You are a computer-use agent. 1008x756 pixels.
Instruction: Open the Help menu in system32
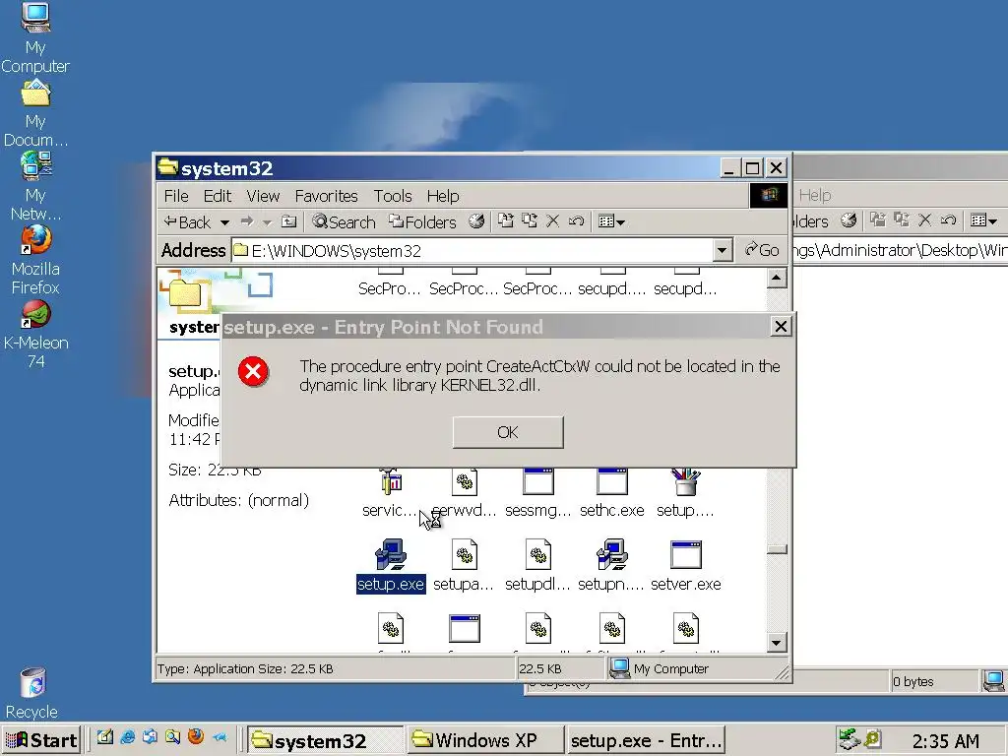[x=443, y=196]
